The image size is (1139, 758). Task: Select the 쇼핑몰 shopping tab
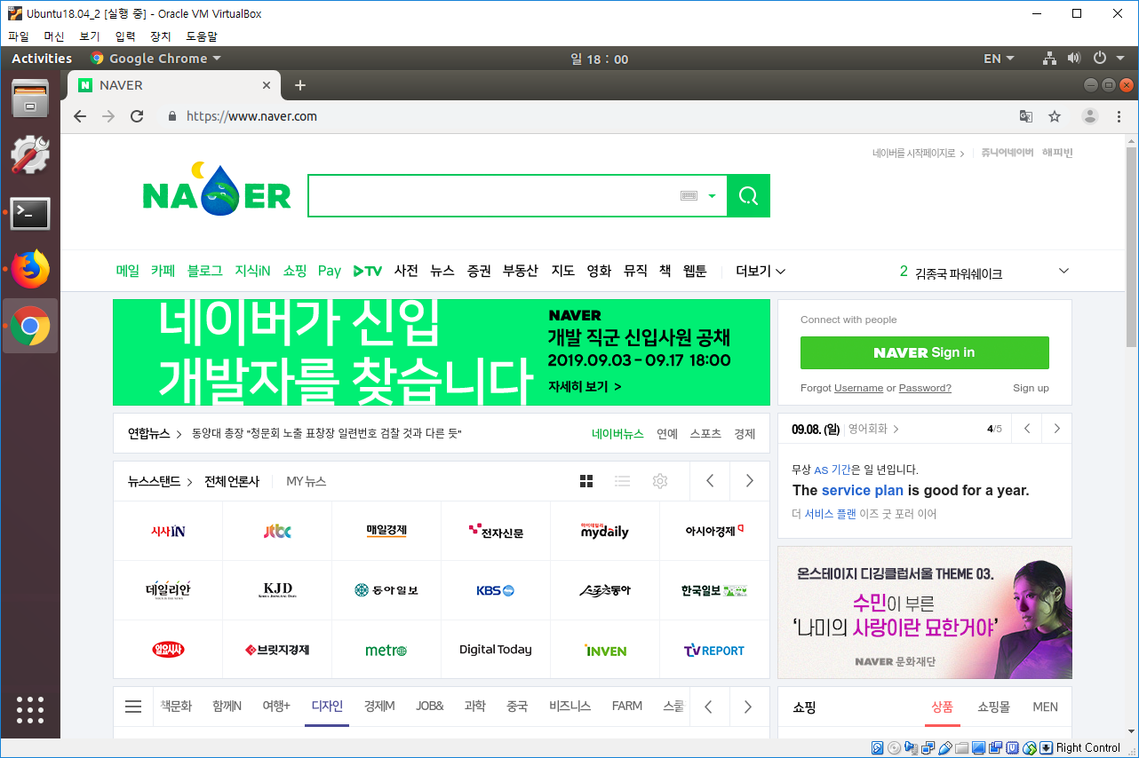993,707
